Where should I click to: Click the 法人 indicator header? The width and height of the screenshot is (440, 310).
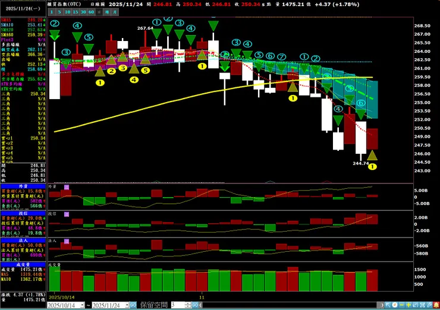click(x=23, y=241)
